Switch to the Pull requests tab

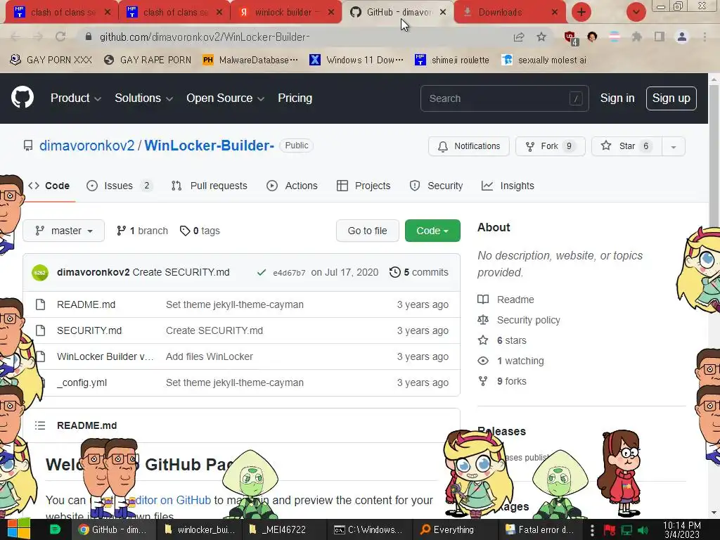(210, 186)
